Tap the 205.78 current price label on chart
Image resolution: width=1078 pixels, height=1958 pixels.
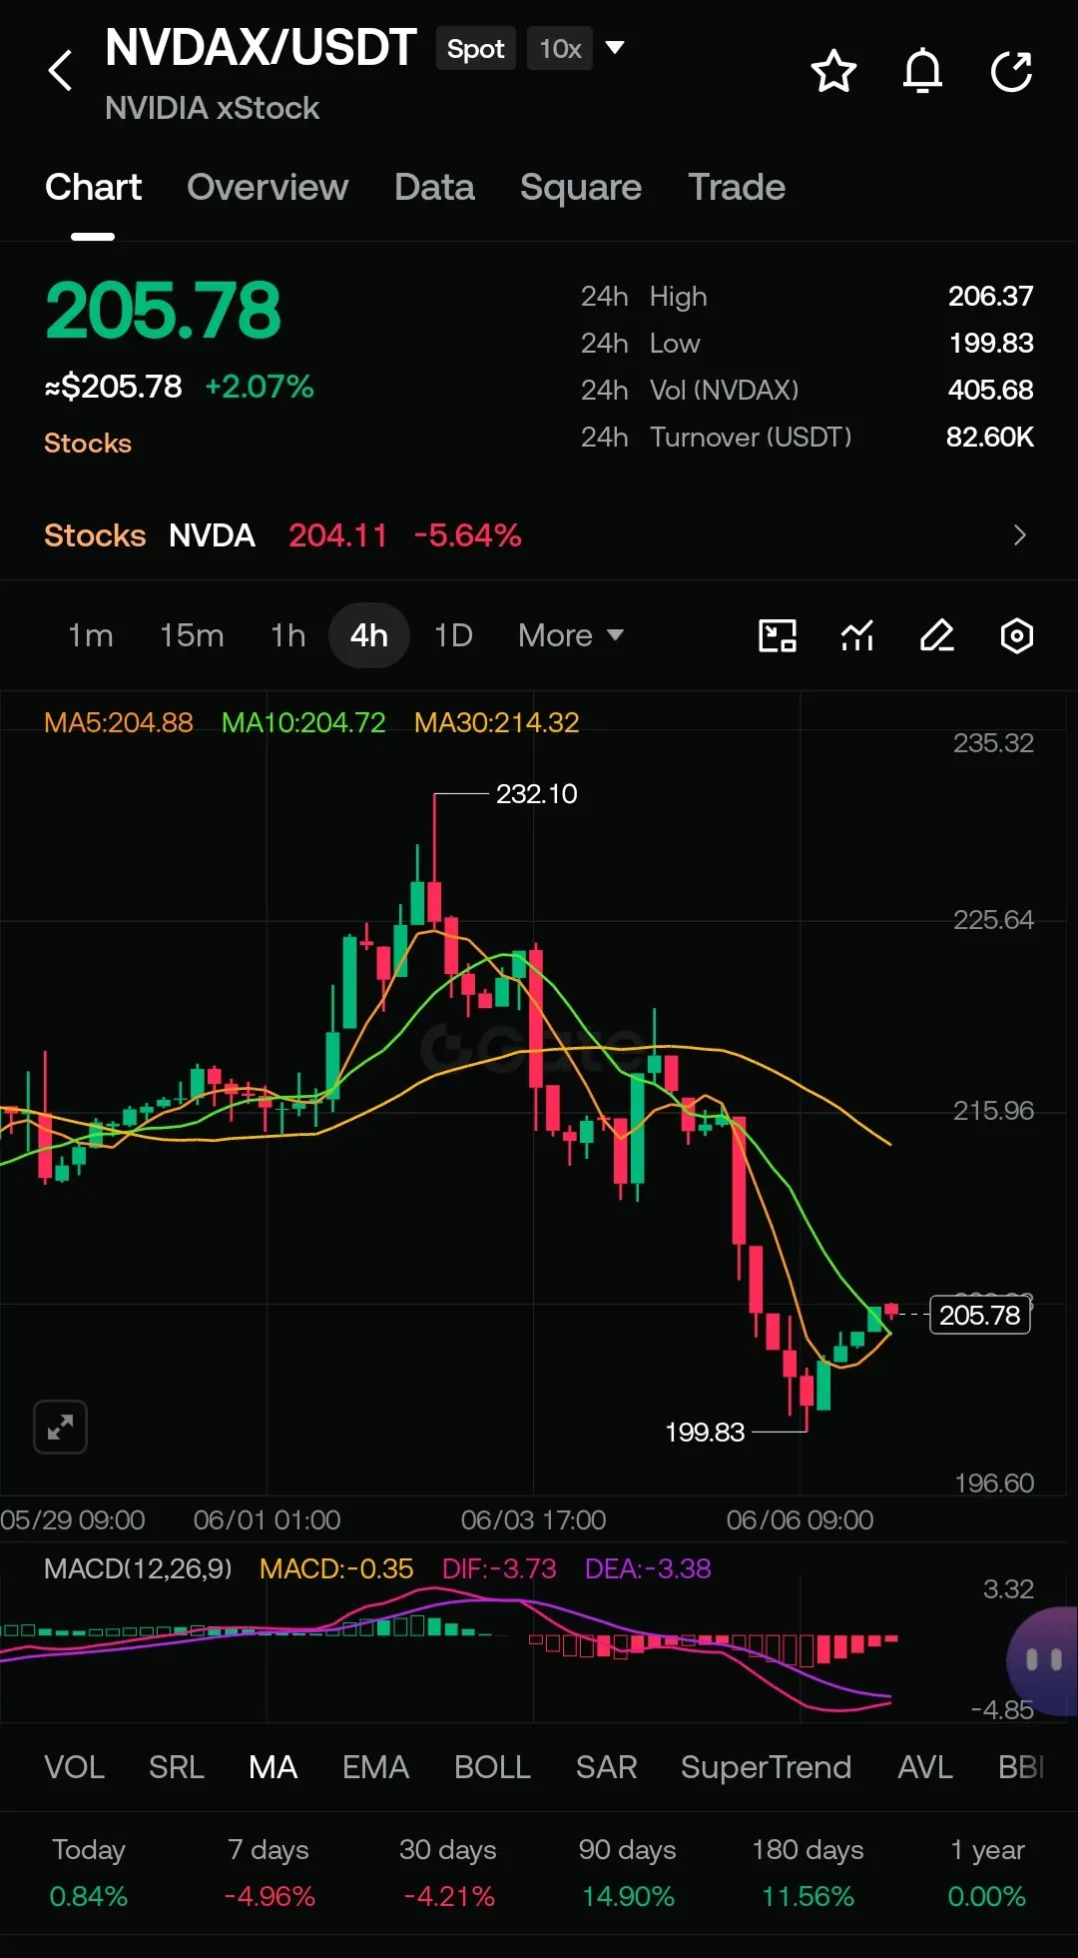[979, 1315]
